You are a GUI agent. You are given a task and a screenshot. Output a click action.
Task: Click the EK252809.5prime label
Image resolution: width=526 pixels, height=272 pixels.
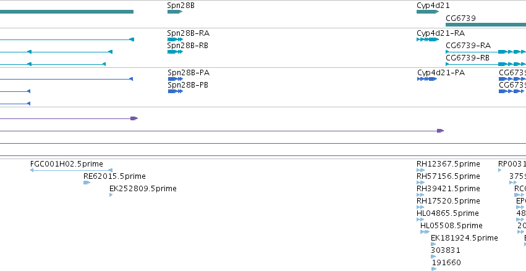[x=143, y=189]
